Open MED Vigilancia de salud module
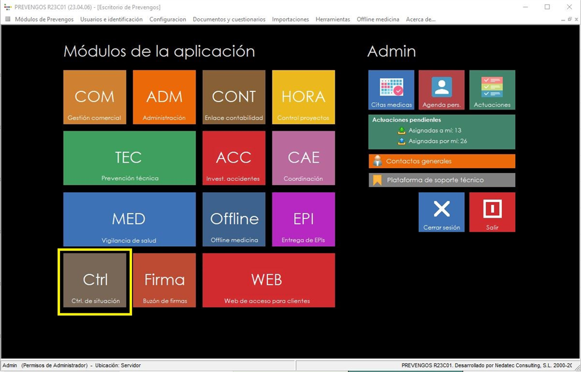The width and height of the screenshot is (581, 372). click(x=130, y=219)
